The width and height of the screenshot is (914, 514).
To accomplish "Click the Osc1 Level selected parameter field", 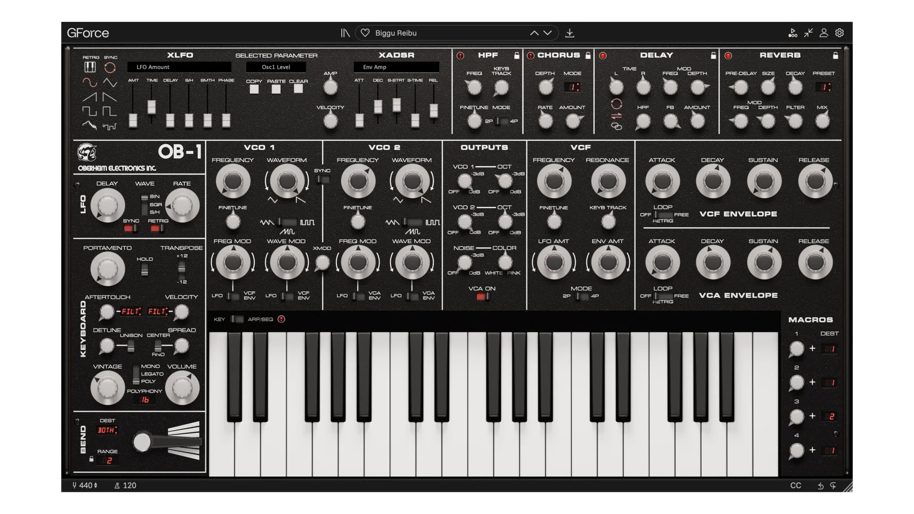I will click(276, 67).
